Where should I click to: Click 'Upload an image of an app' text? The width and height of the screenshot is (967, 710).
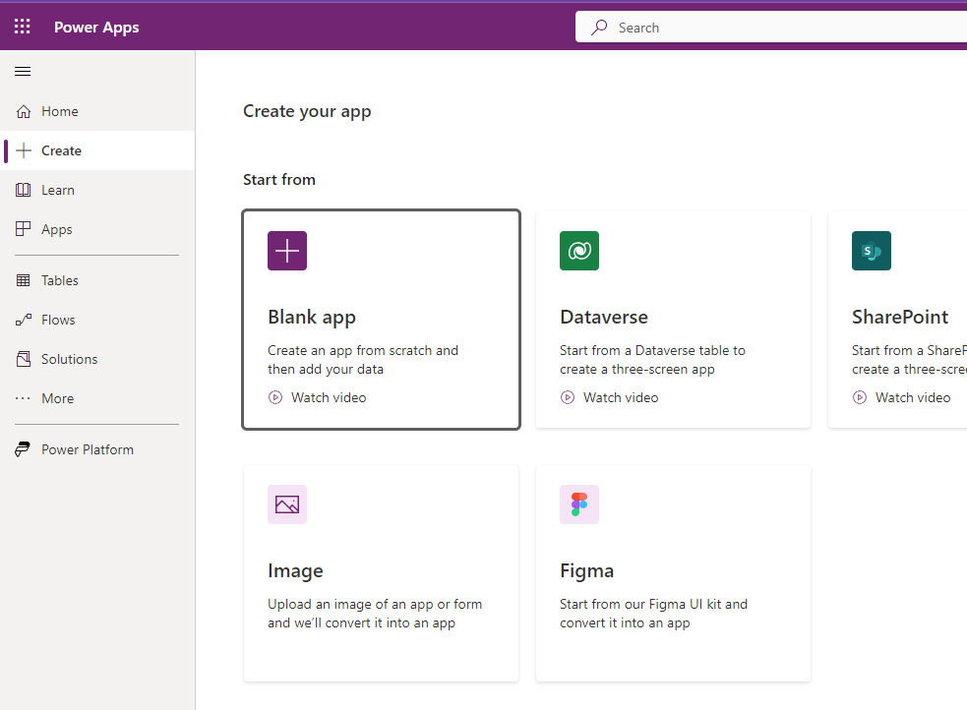point(375,614)
